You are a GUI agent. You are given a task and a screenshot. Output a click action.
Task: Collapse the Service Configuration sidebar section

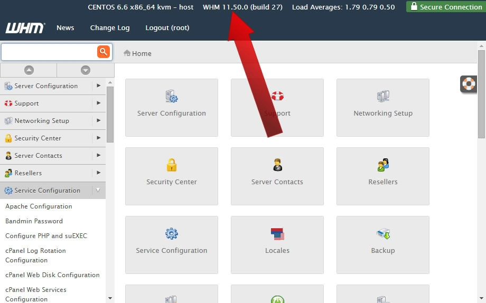coord(98,190)
